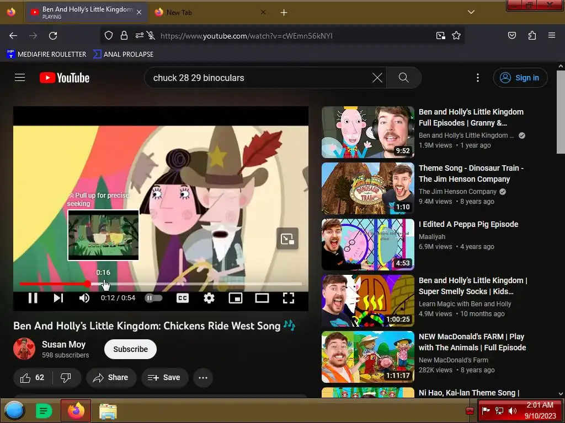Open the video player settings gear

click(x=209, y=298)
